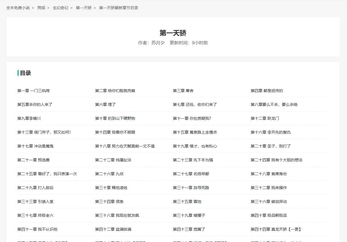Read chapter 第十章 扔到山下喂野狗
This screenshot has width=347, height=242.
pos(115,118)
